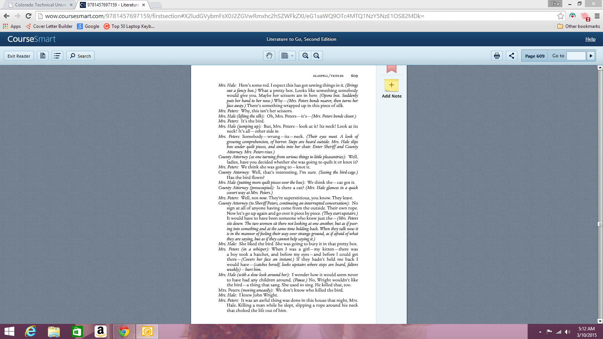Click the Page 609 indicator
Image resolution: width=603 pixels, height=339 pixels.
pos(535,56)
